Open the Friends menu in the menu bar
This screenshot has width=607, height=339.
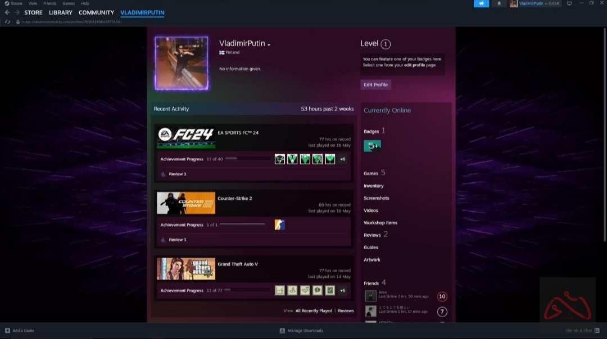(49, 3)
